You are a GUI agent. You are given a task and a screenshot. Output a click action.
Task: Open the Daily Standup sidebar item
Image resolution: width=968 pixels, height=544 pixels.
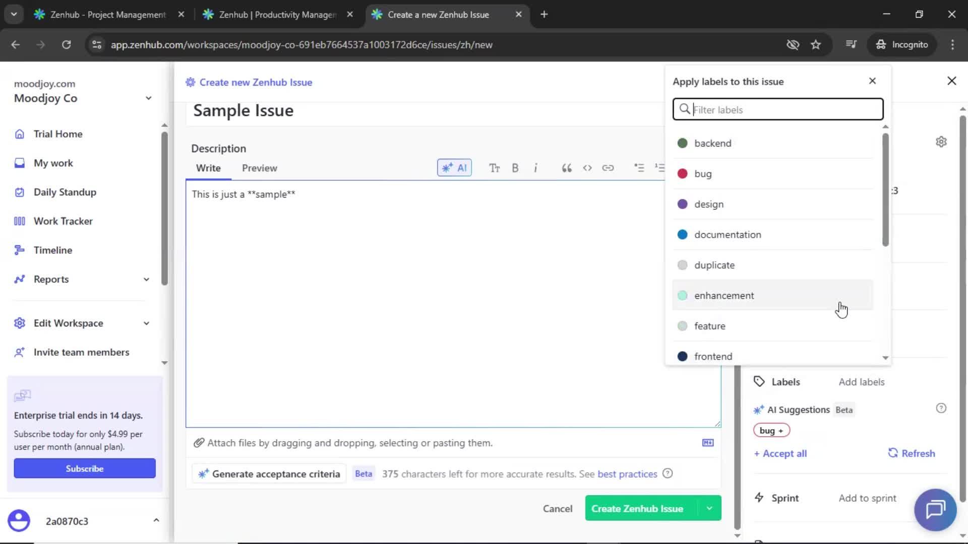point(65,192)
